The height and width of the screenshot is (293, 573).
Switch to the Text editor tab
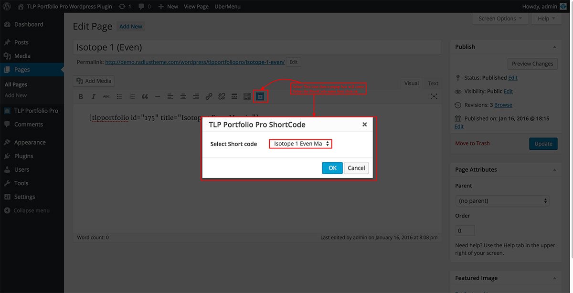coord(433,83)
